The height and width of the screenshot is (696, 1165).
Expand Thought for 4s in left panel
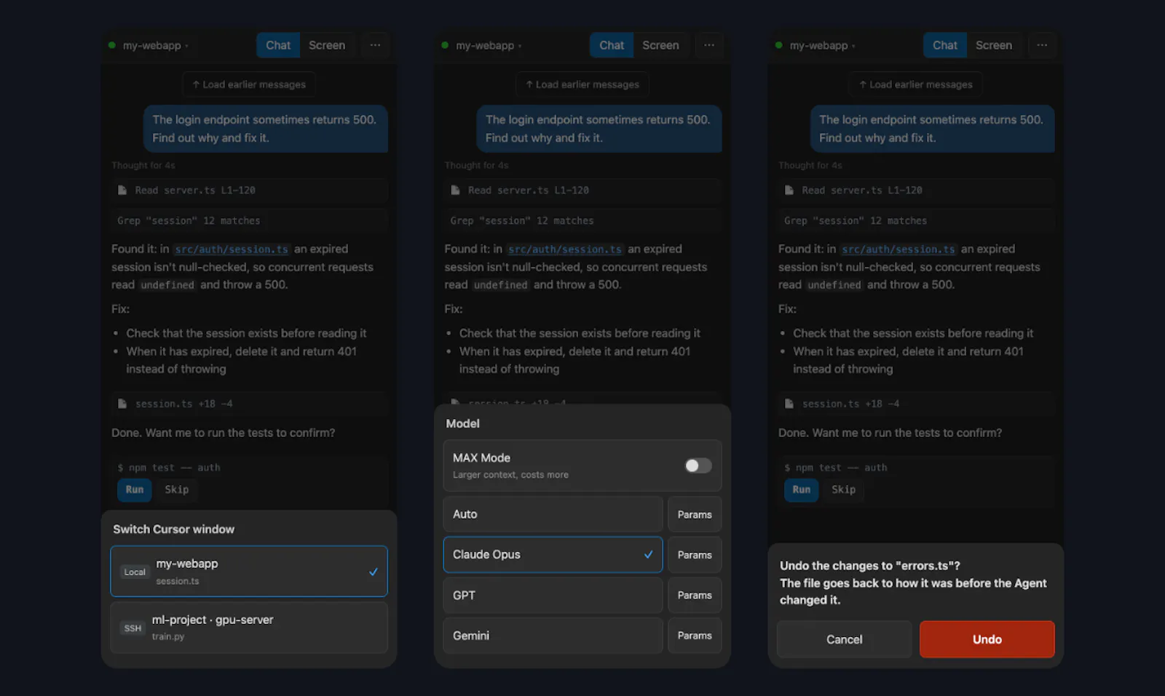pos(143,165)
